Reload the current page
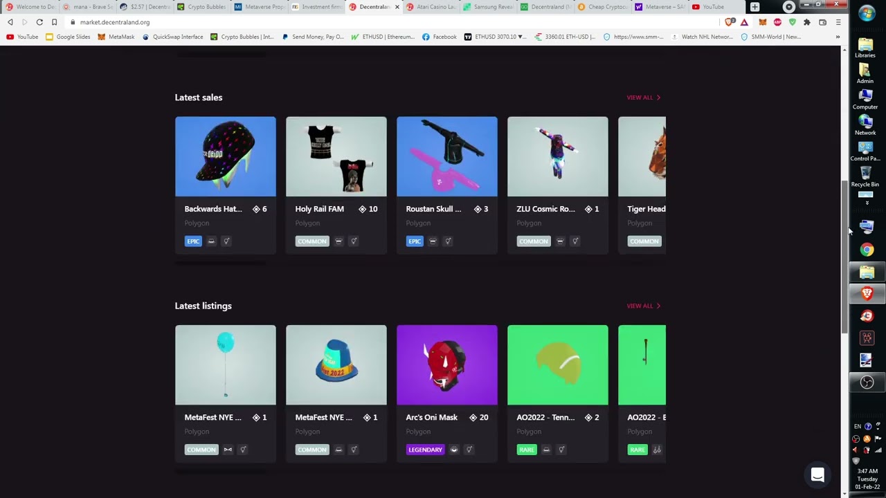This screenshot has width=886, height=498. tap(39, 22)
